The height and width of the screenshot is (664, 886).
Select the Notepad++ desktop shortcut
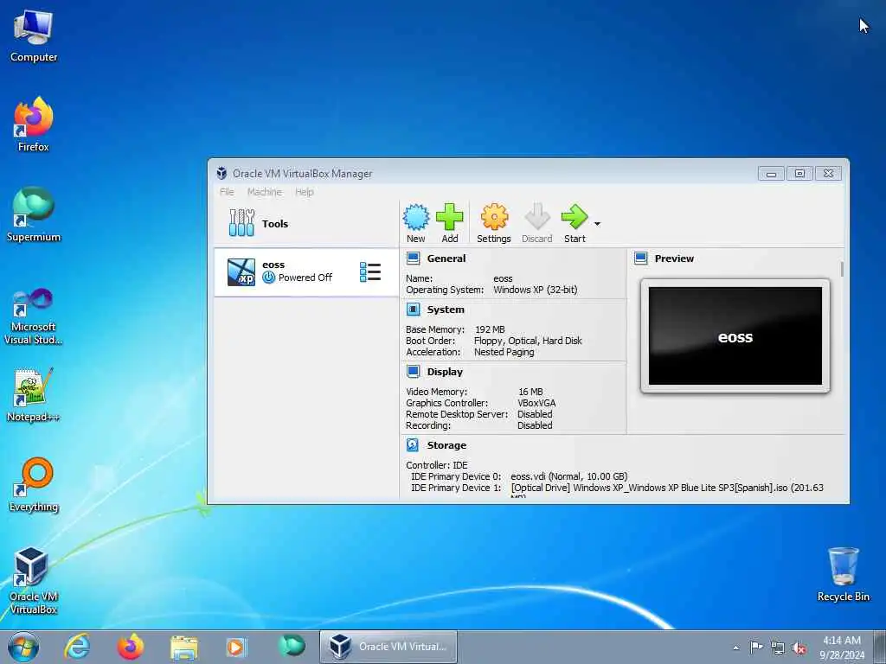point(34,395)
